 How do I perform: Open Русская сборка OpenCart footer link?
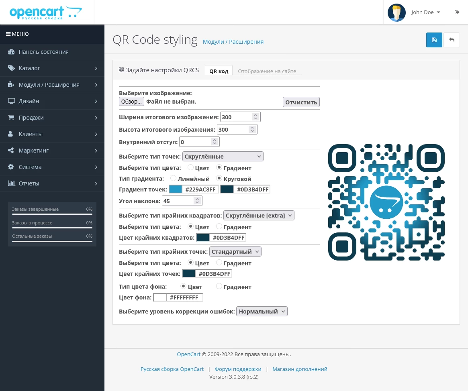[x=172, y=369]
